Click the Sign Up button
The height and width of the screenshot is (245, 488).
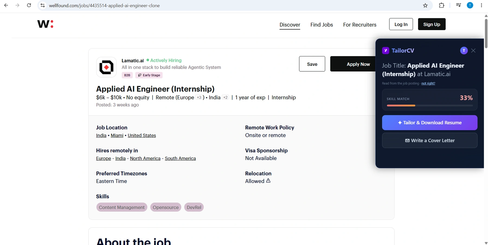tap(432, 24)
